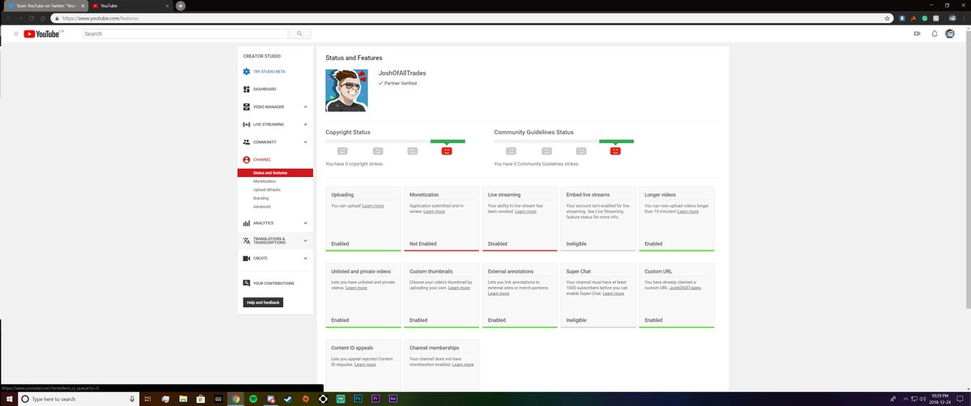
Task: Open Task View on the taskbar
Action: [x=147, y=400]
